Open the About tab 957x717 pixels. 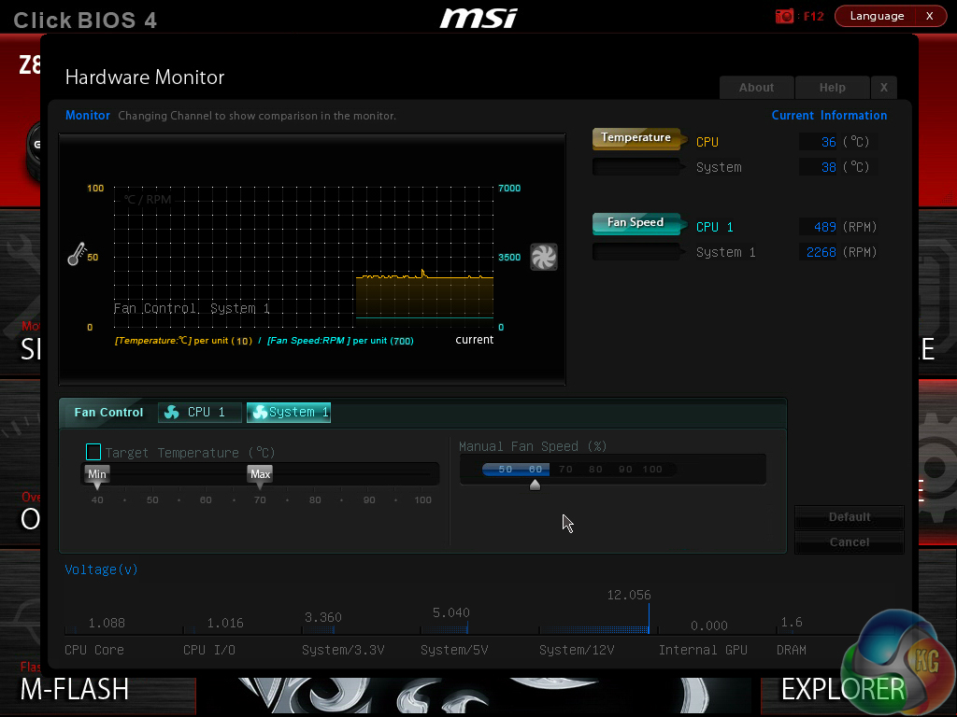(757, 88)
